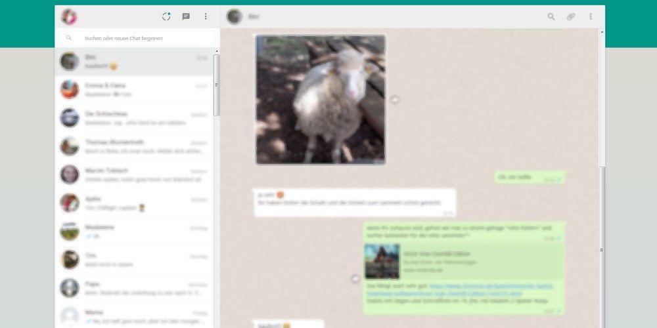Image resolution: width=657 pixels, height=328 pixels.
Task: Open the sheep photo in the chat
Action: coord(321,100)
